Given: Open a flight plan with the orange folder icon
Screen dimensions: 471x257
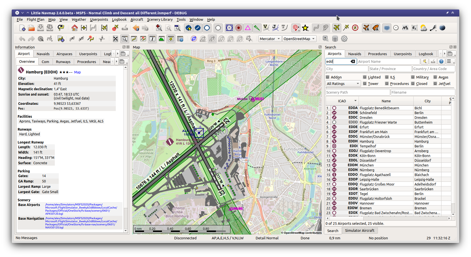Looking at the screenshot, I should tap(31, 28).
